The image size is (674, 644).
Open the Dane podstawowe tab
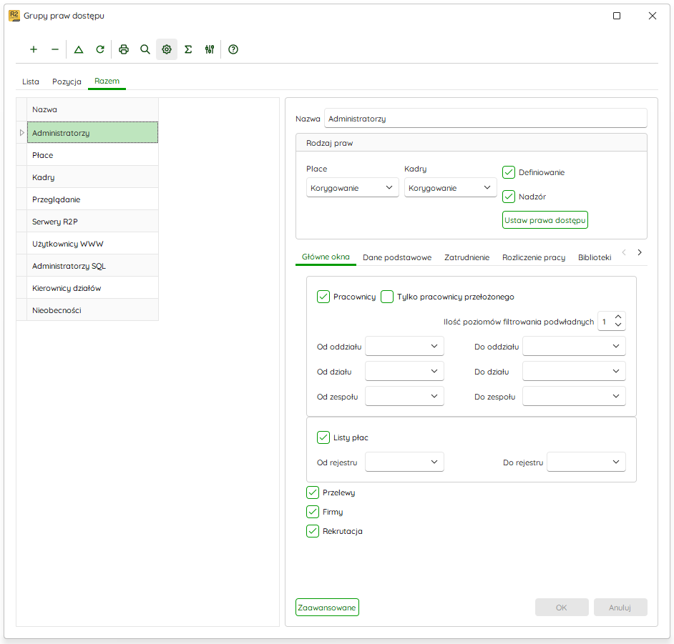click(x=397, y=257)
